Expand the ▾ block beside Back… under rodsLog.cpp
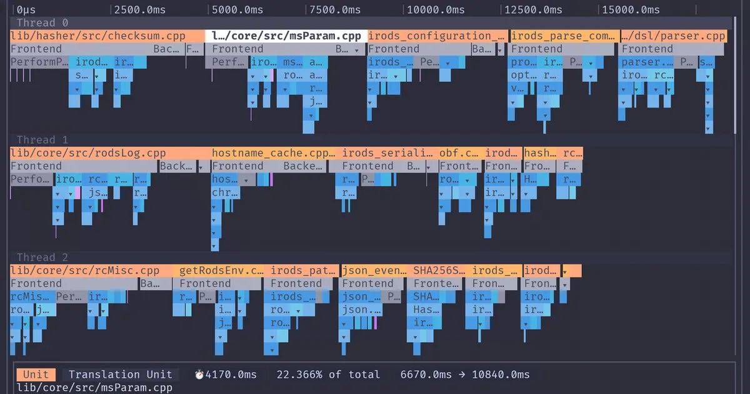The image size is (750, 394). pyautogui.click(x=204, y=166)
